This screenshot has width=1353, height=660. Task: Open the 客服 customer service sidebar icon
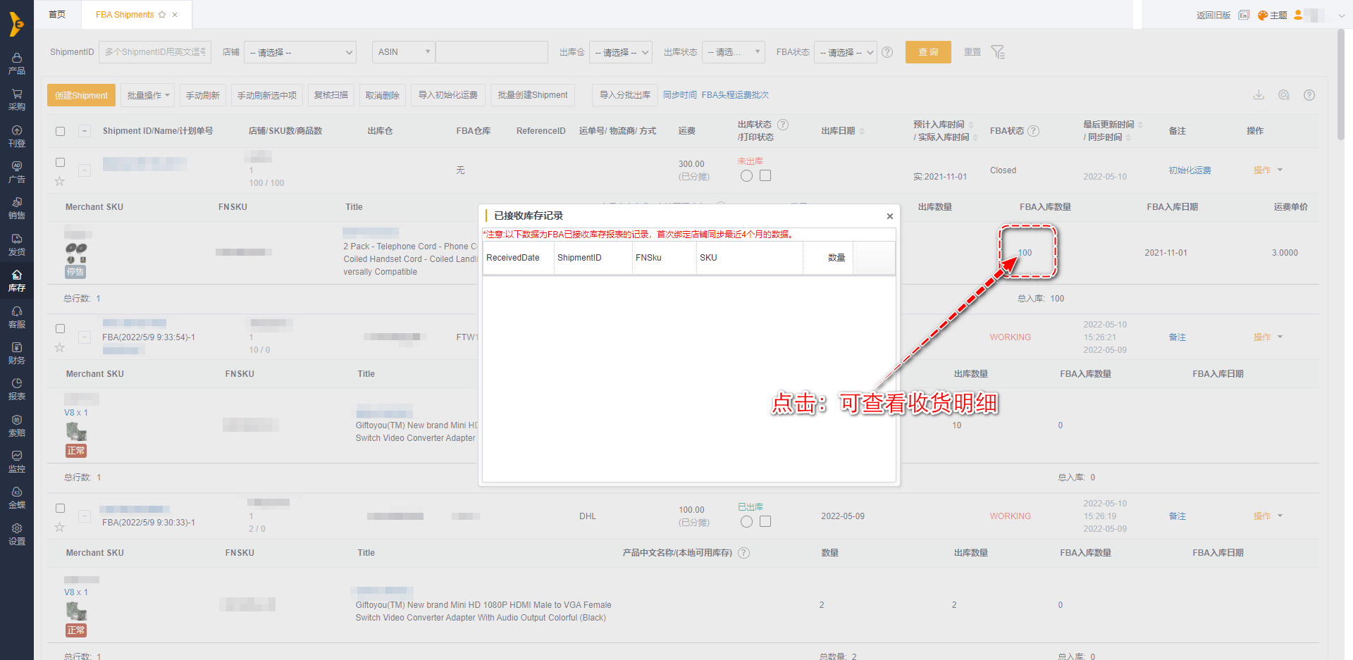17,316
